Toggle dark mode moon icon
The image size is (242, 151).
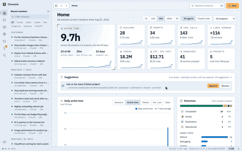[239, 149]
